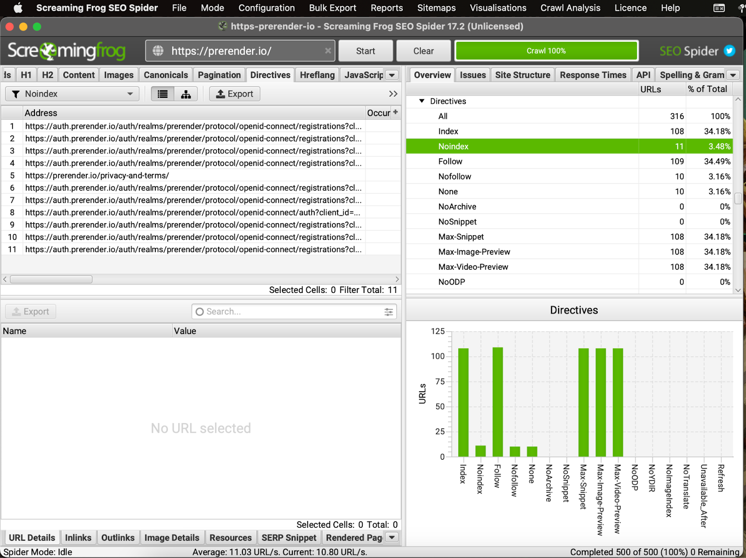This screenshot has height=558, width=746.
Task: Add column with plus icon
Action: point(395,112)
